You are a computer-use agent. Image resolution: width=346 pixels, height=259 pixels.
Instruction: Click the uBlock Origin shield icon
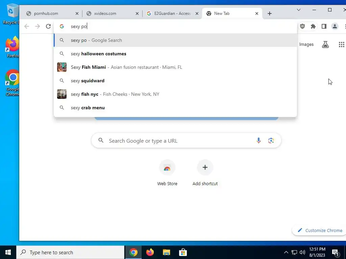click(x=302, y=26)
